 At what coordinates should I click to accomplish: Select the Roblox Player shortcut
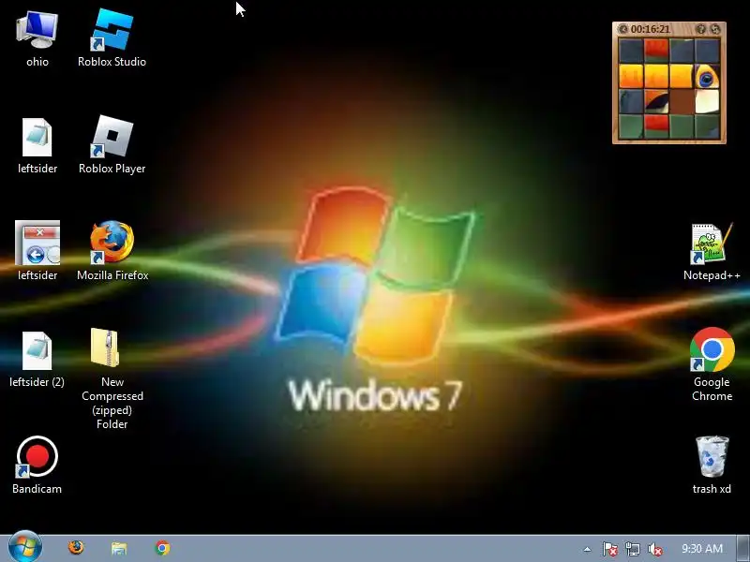[112, 145]
